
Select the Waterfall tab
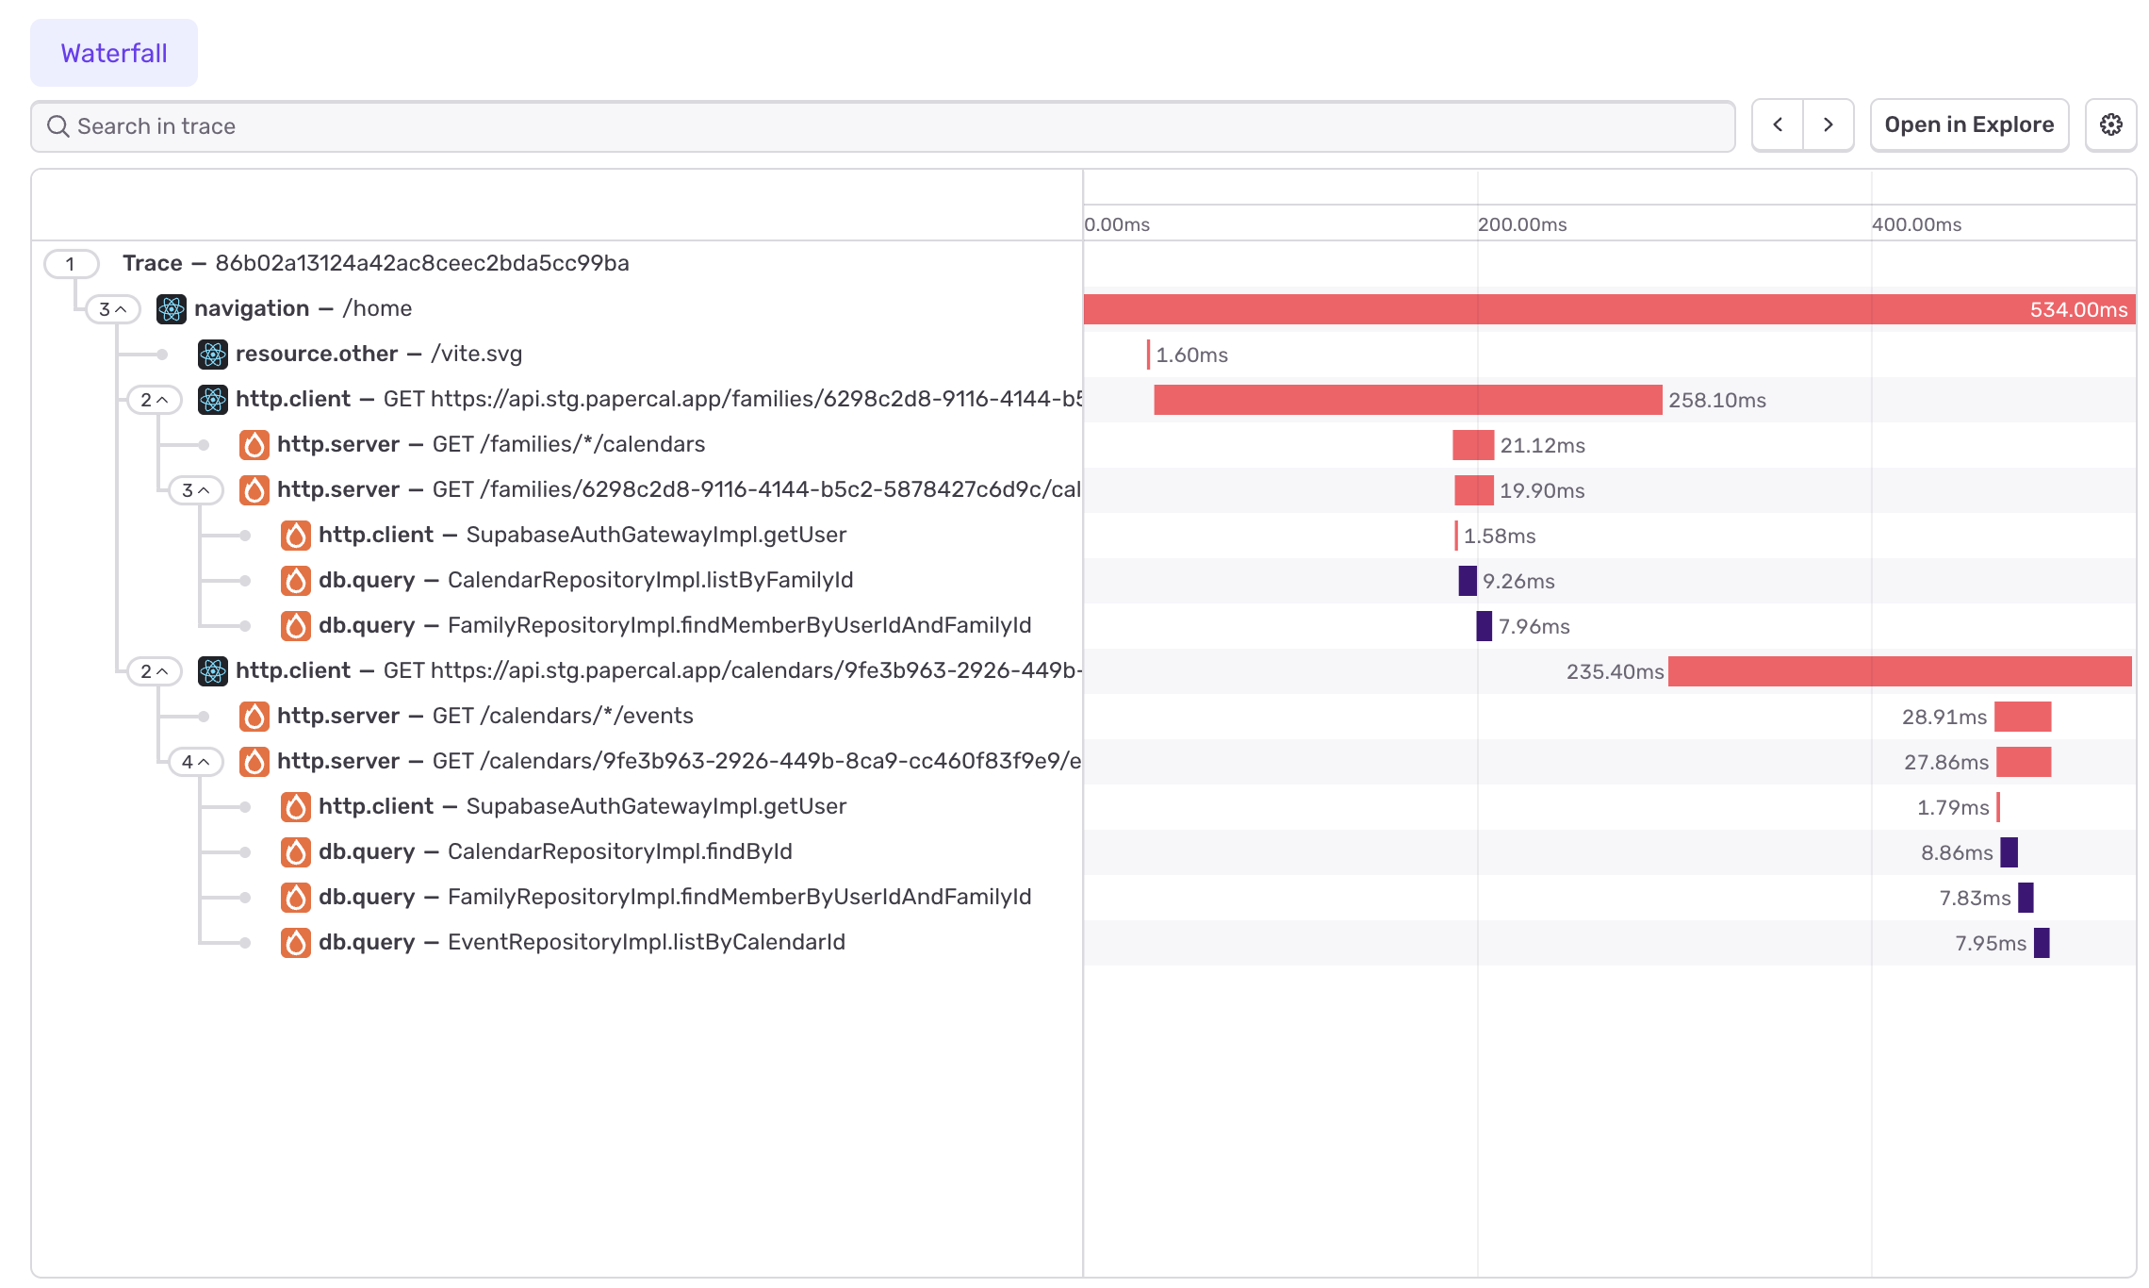point(114,53)
